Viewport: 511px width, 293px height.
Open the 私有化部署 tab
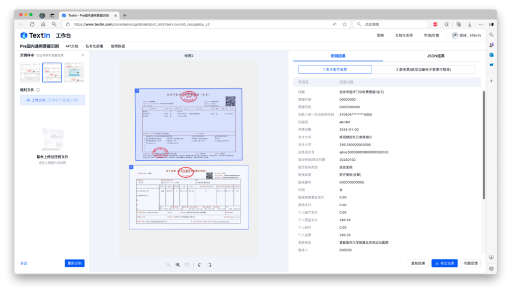[x=94, y=46]
